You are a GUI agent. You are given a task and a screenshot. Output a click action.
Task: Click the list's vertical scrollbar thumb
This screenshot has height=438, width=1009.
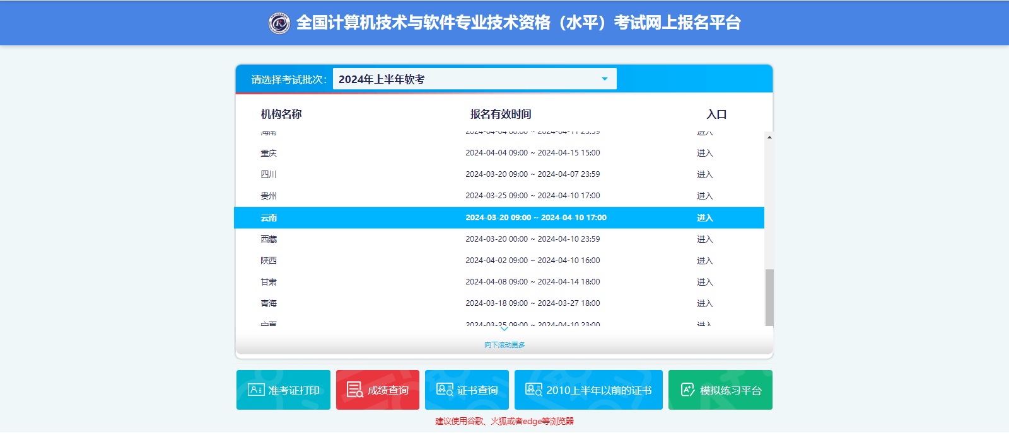[769, 297]
